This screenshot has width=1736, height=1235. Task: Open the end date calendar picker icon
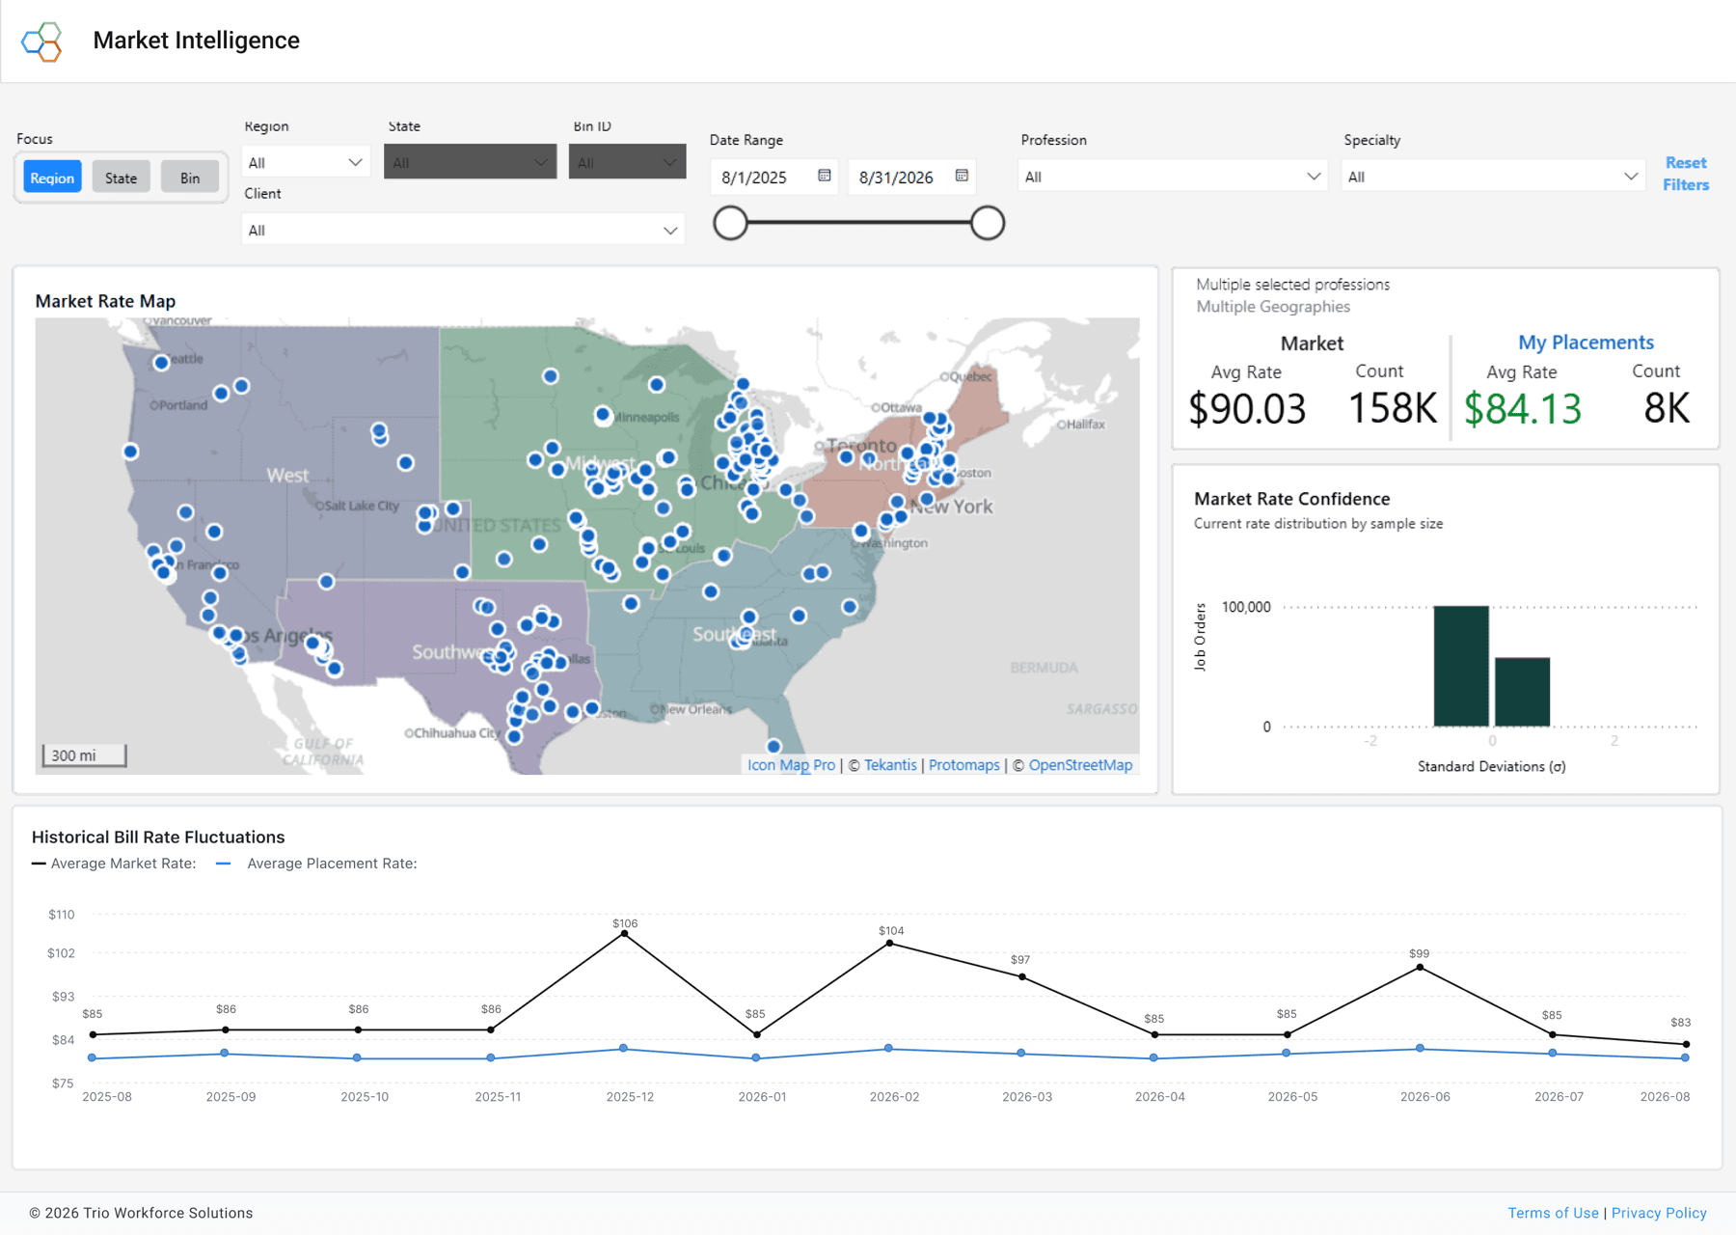(x=962, y=176)
